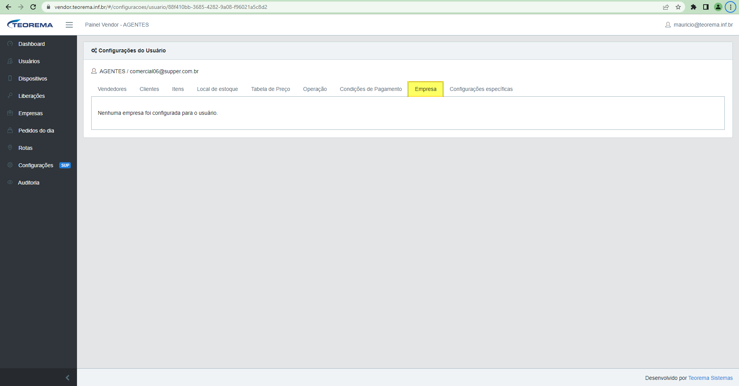Collapse the sidebar with the chevron arrow
739x386 pixels.
(67, 378)
